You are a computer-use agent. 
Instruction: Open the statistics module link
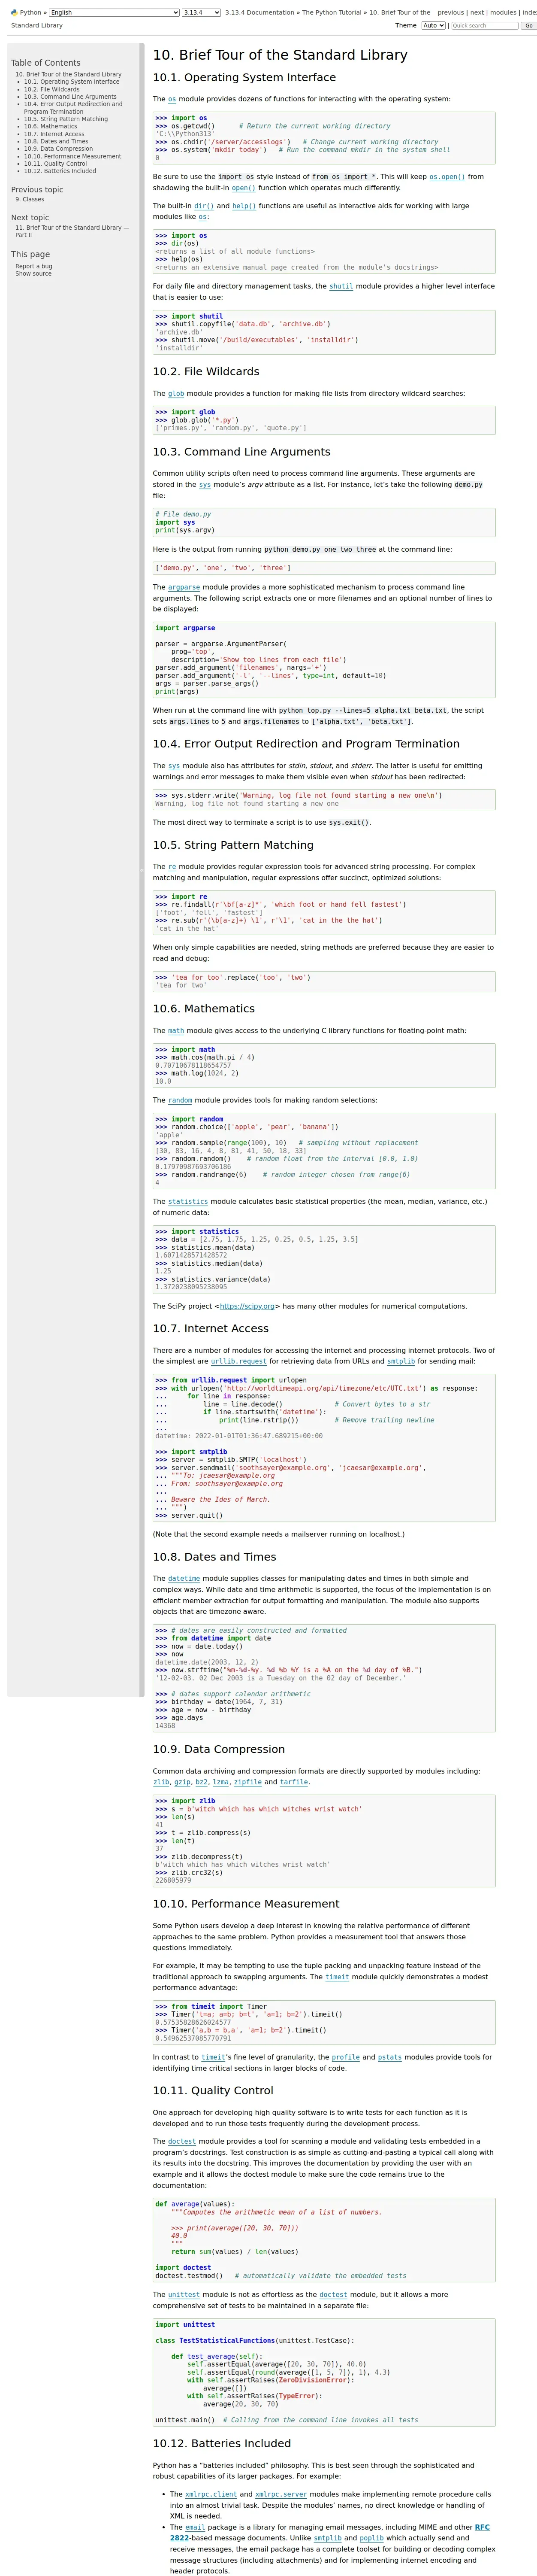click(x=188, y=1202)
